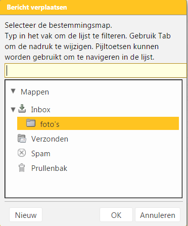This screenshot has height=226, width=188.
Task: Select the Spam folder label
Action: pos(41,154)
